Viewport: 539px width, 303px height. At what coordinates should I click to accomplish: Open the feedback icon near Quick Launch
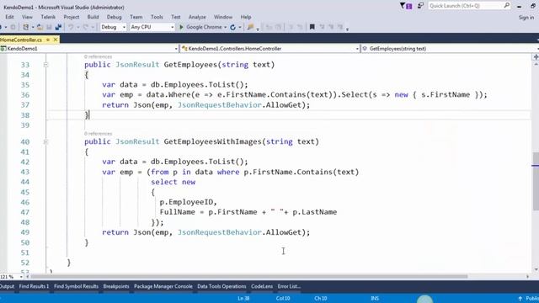[x=420, y=6]
